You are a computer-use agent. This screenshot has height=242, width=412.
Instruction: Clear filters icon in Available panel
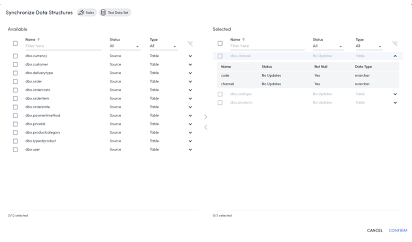pyautogui.click(x=190, y=43)
